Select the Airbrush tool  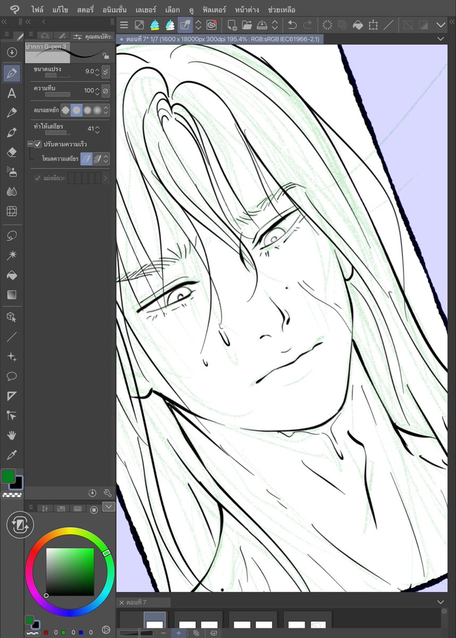pos(12,172)
